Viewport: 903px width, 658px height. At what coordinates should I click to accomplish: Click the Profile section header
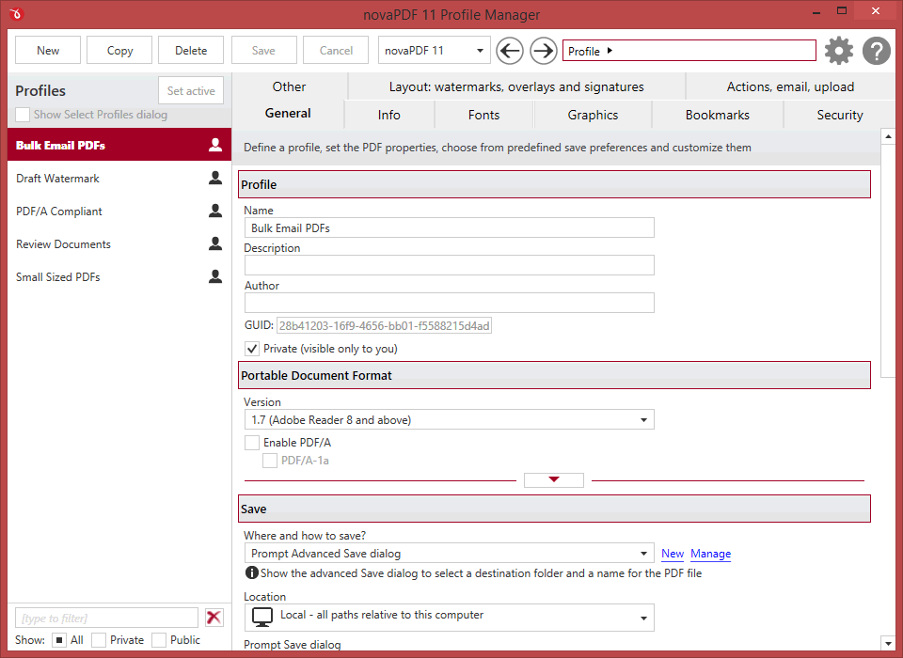(x=554, y=184)
